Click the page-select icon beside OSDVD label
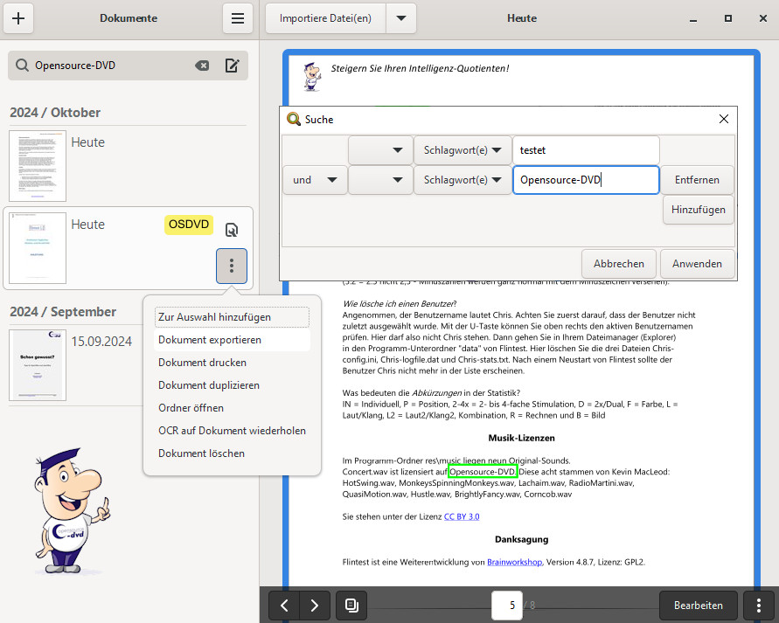 coord(232,230)
